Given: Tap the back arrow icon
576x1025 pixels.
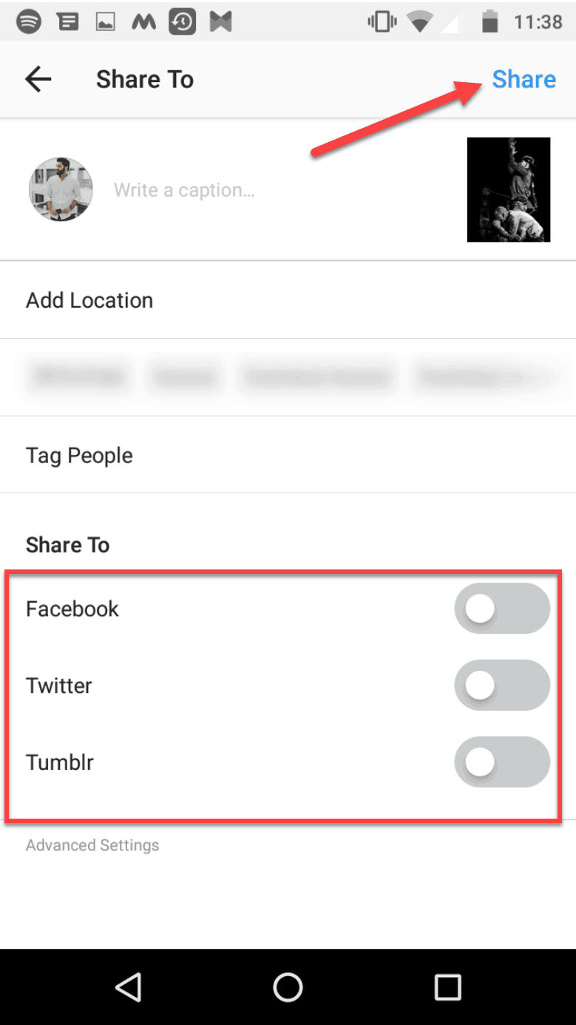Looking at the screenshot, I should pyautogui.click(x=38, y=79).
